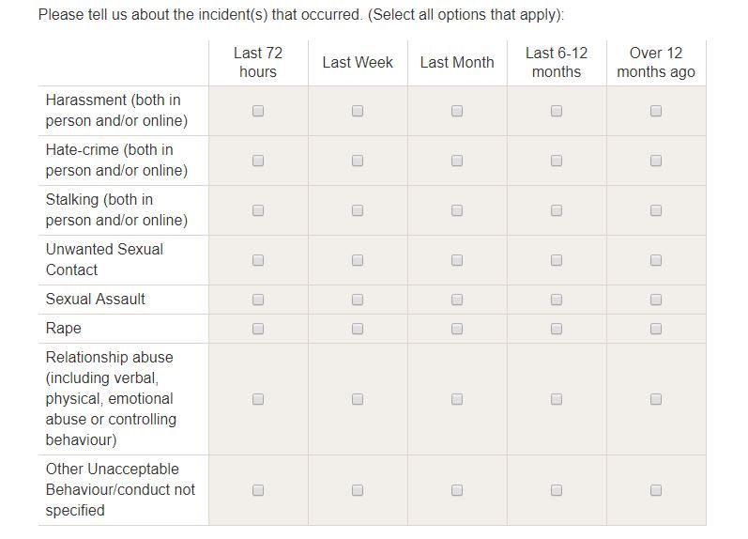This screenshot has height=539, width=748.
Task: Tick Hate-crime under Over 12 months ago
Action: (x=655, y=161)
